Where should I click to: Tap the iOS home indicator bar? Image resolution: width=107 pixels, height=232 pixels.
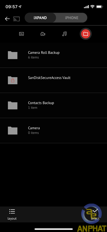point(54,229)
